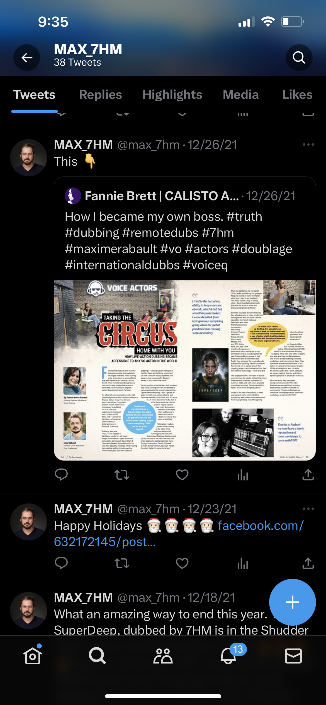Open the Highlights tab
The image size is (326, 705).
[x=172, y=95]
